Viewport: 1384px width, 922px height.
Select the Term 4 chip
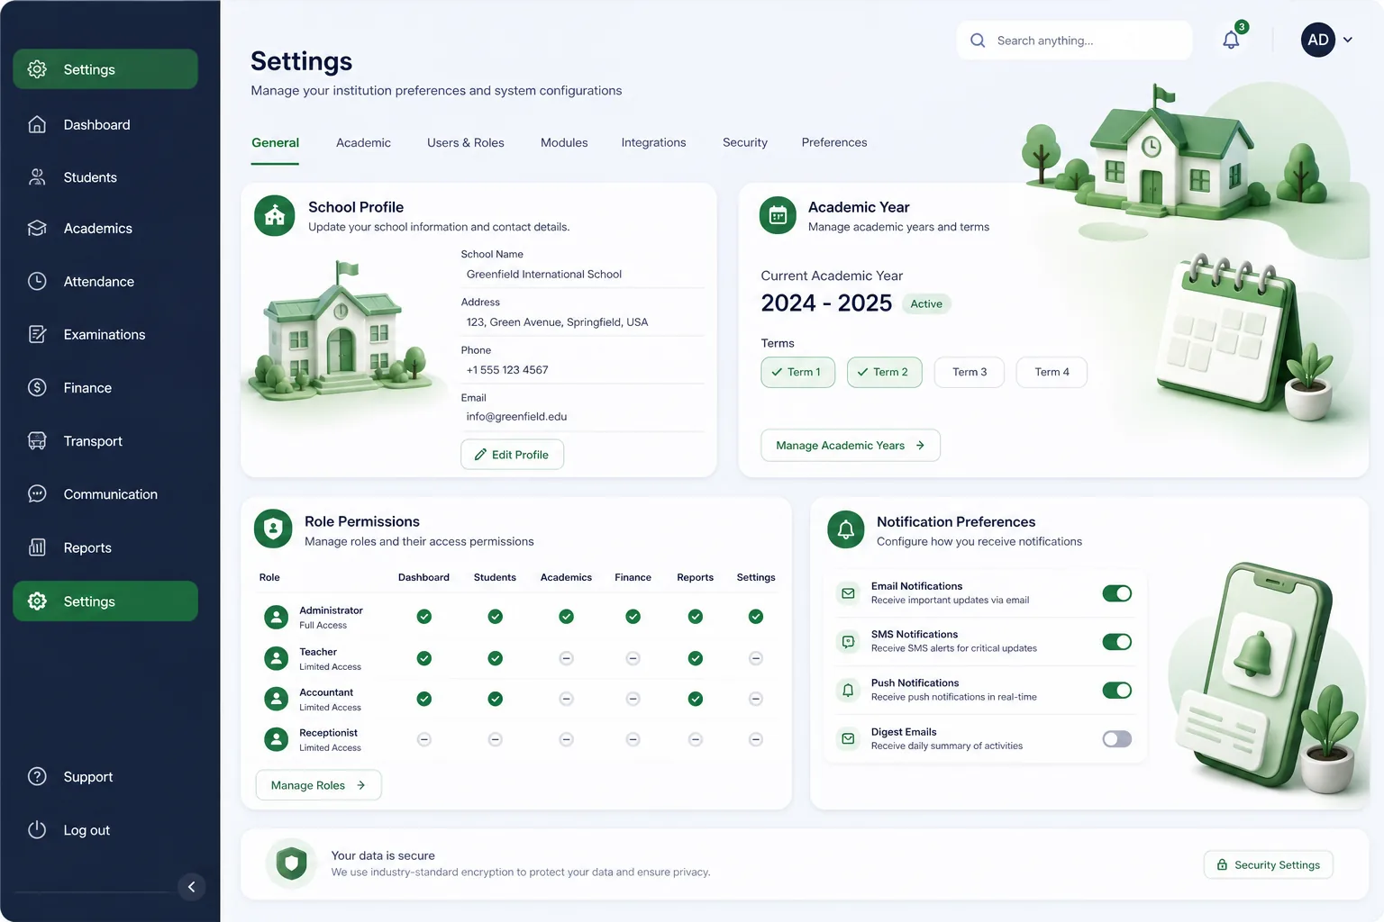[x=1052, y=372]
